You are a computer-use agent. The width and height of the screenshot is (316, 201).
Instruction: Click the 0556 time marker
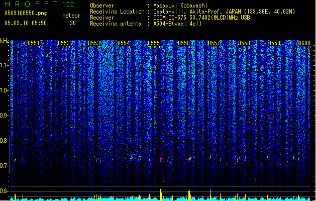(184, 43)
